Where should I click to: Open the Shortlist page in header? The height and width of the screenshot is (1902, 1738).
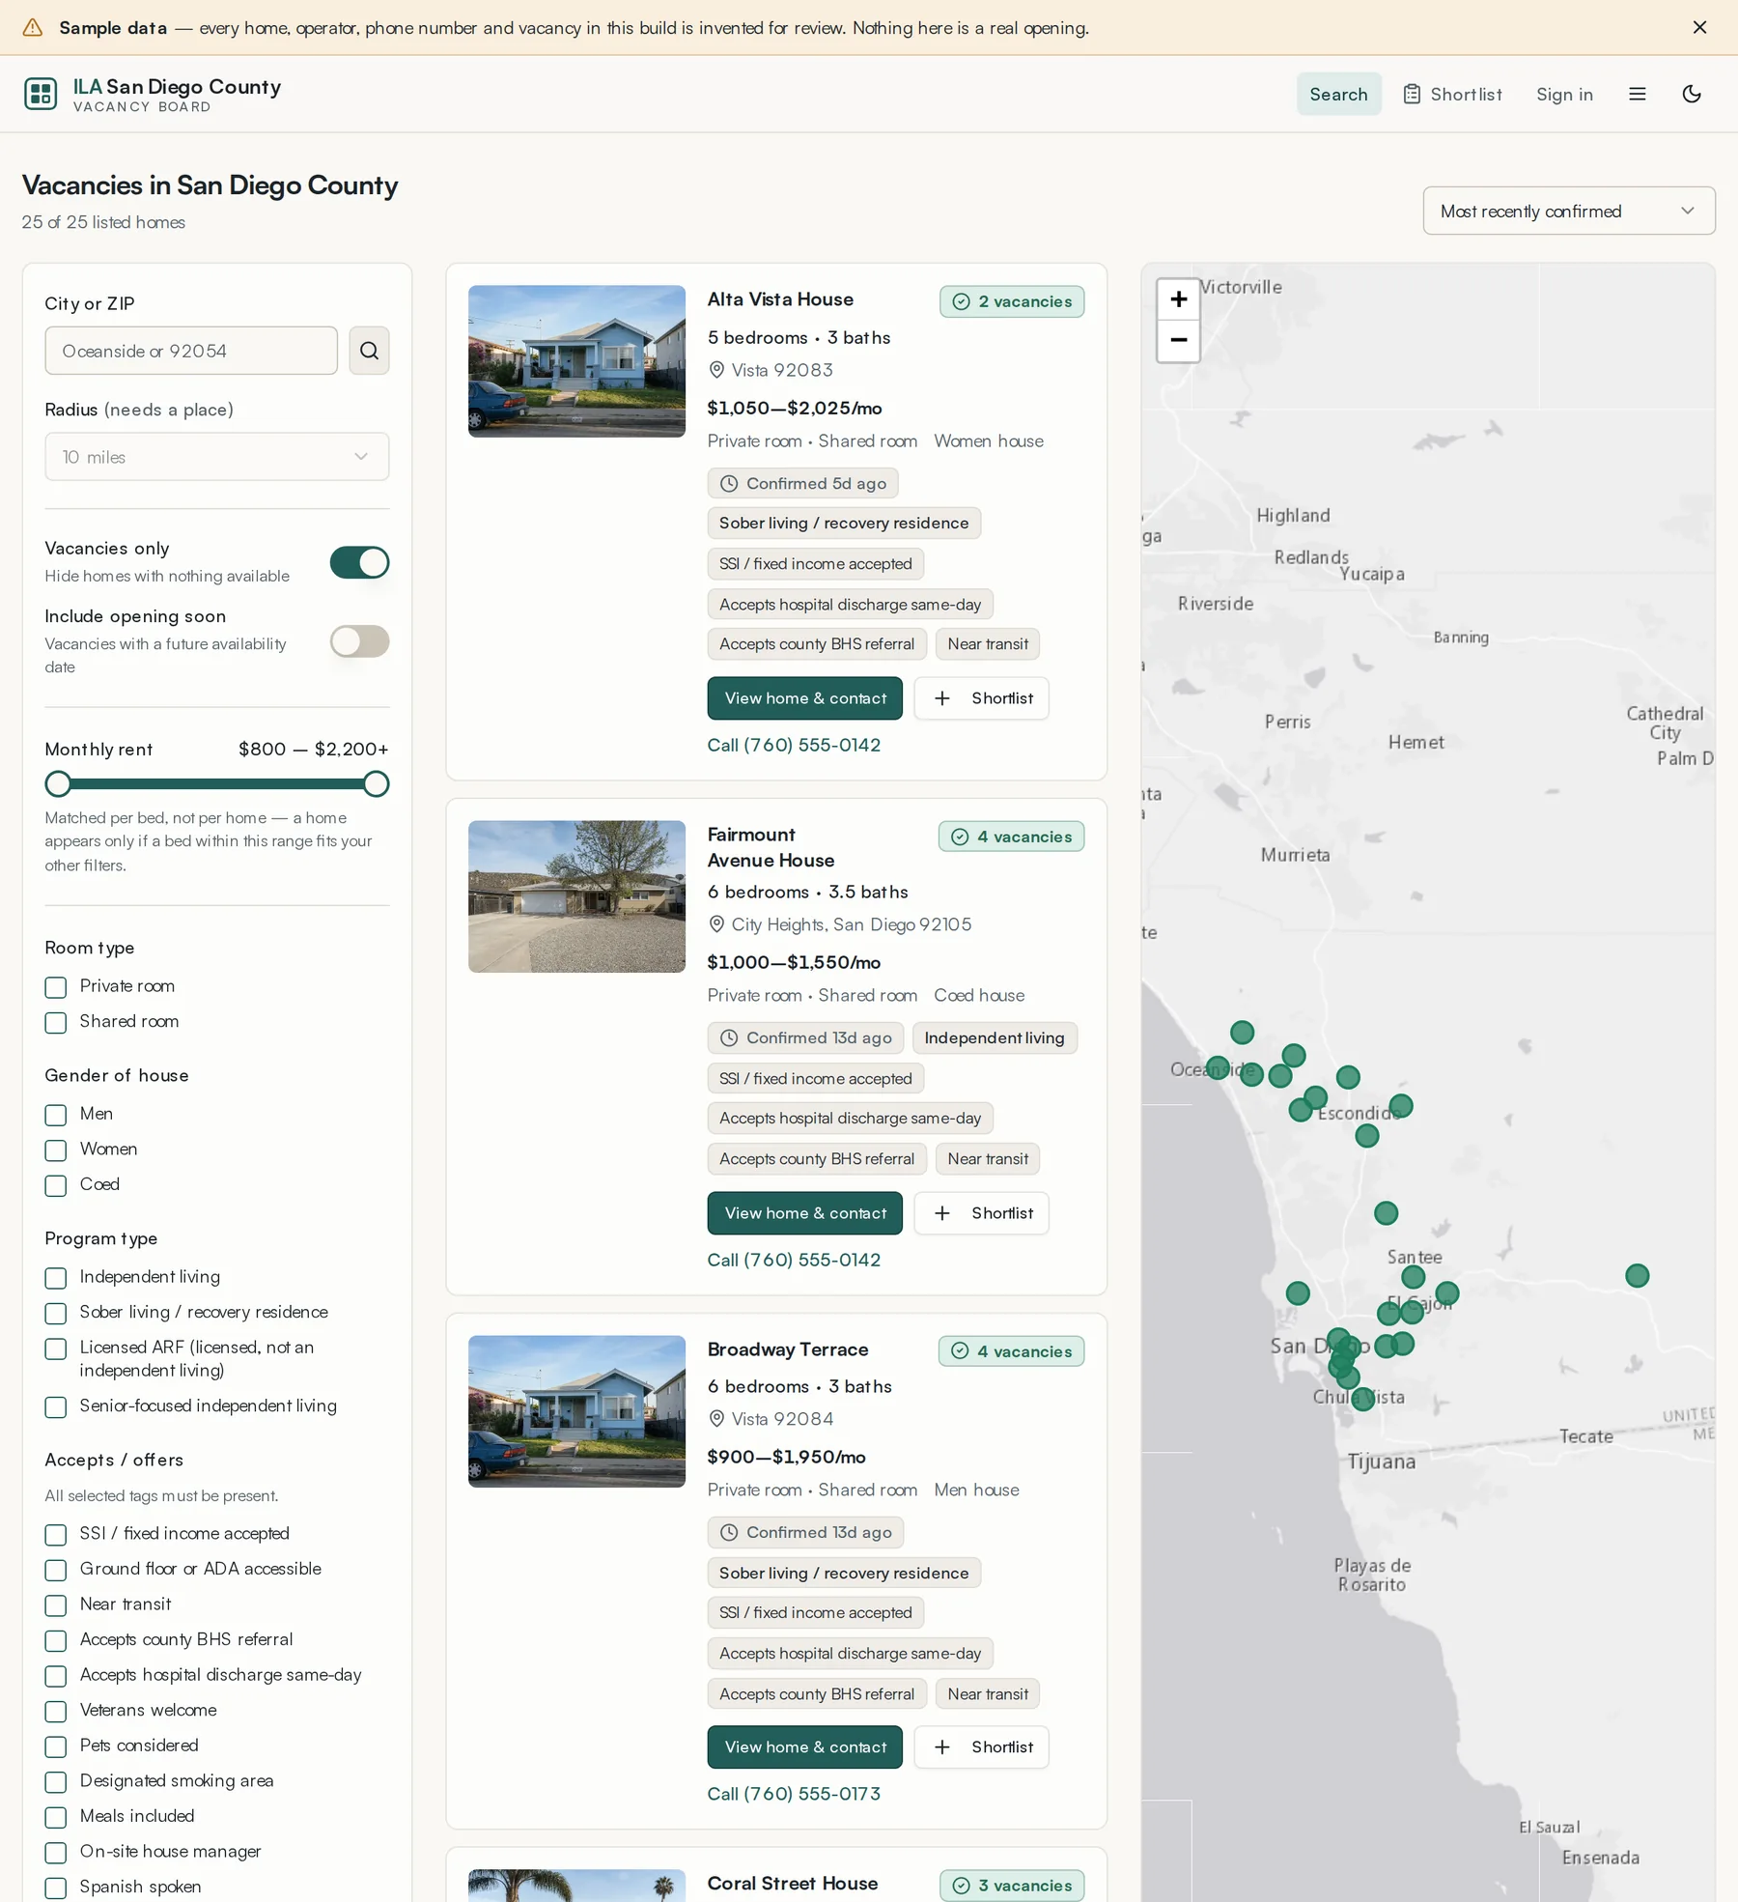pyautogui.click(x=1452, y=94)
